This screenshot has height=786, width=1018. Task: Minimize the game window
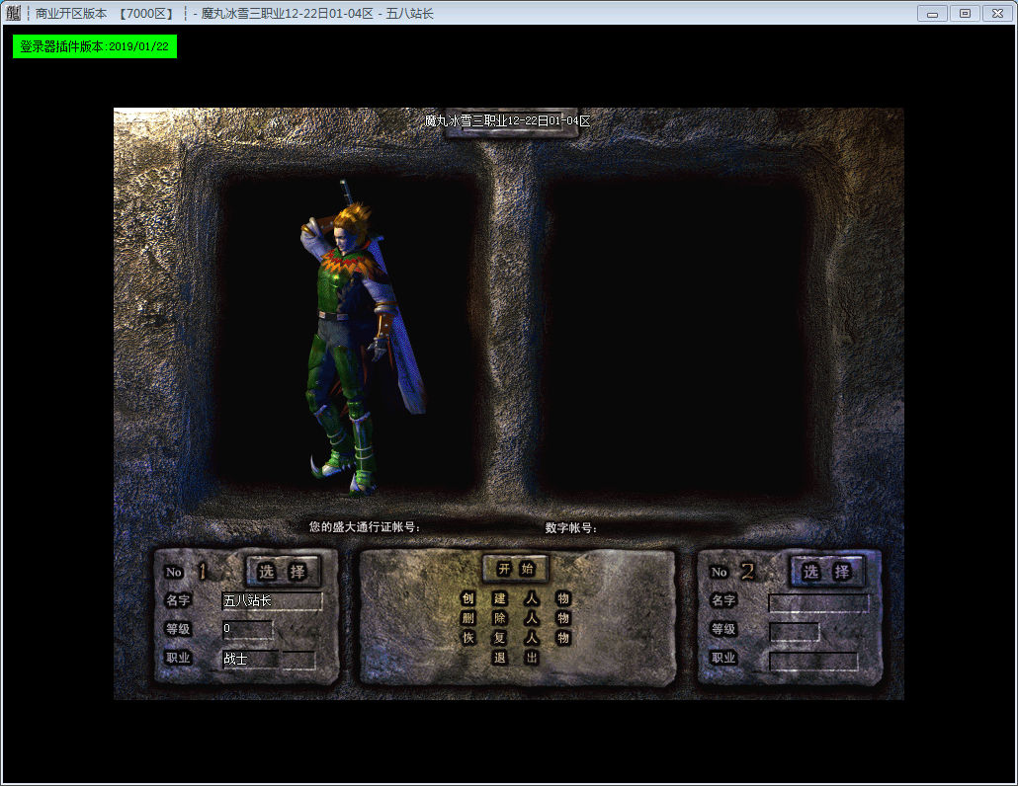[x=932, y=14]
